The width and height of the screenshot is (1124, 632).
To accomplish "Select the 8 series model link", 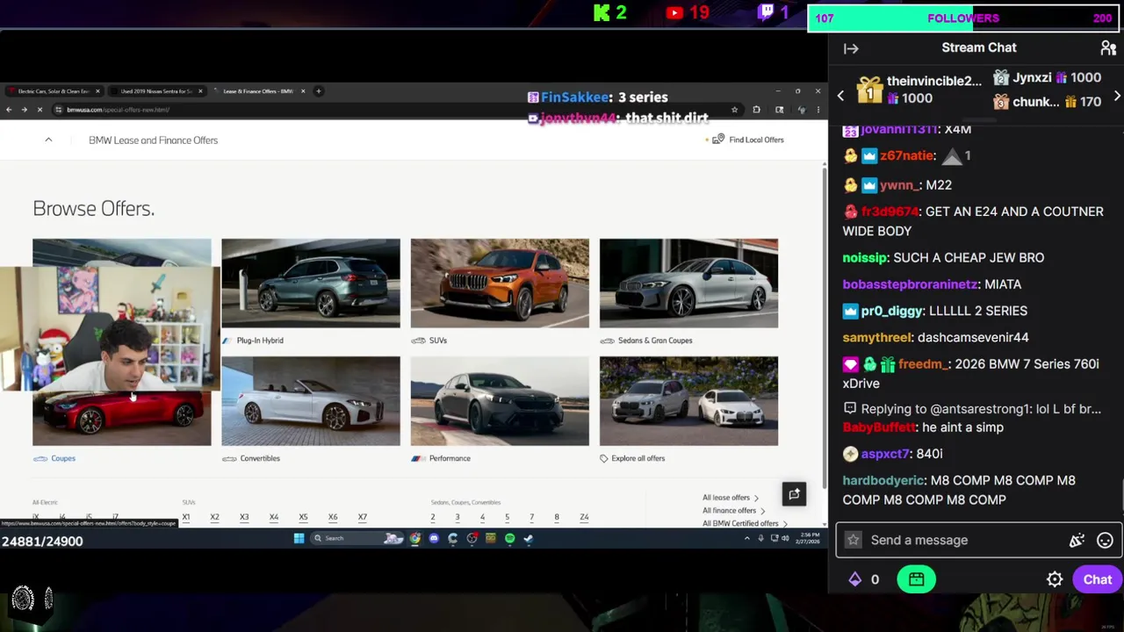I will point(556,517).
